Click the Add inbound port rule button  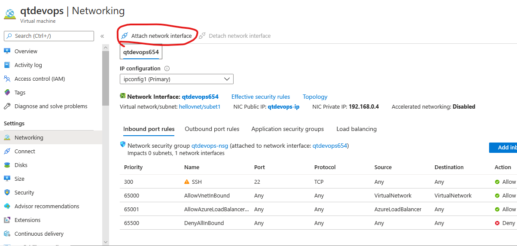coord(503,147)
